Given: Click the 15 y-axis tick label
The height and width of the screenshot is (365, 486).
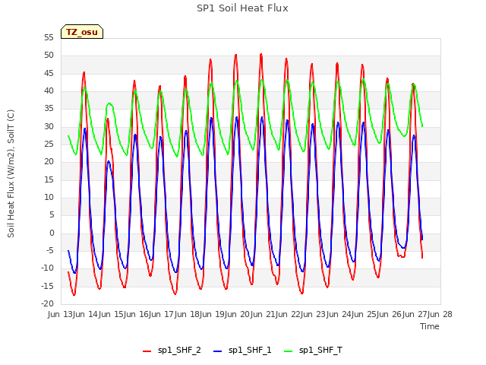Looking at the screenshot, I should [49, 180].
